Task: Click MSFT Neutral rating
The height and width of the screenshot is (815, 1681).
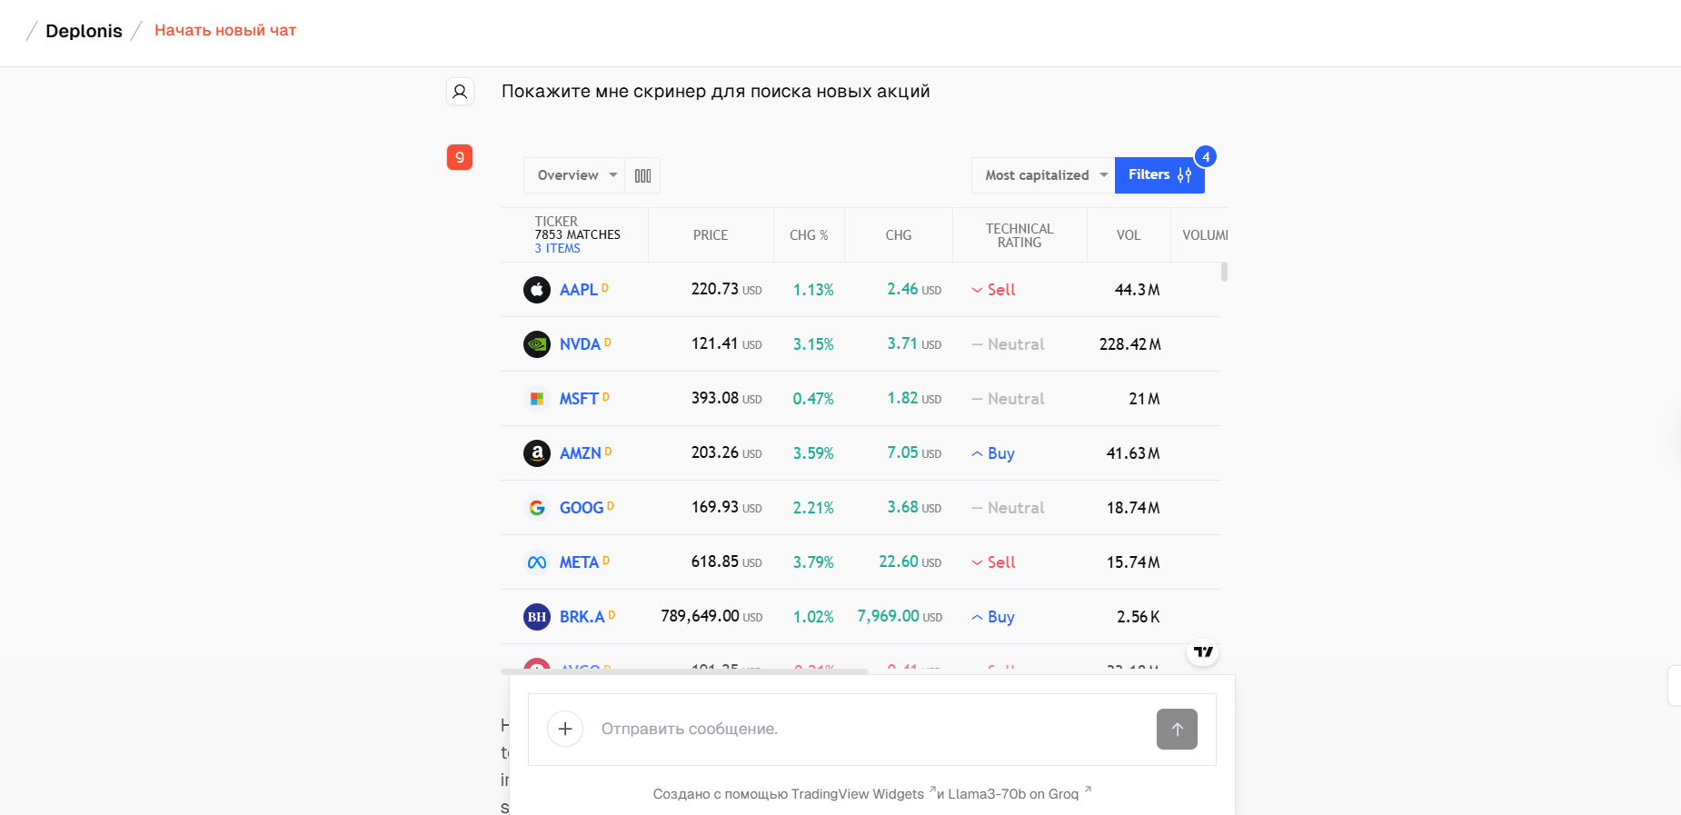Action: click(x=1008, y=399)
